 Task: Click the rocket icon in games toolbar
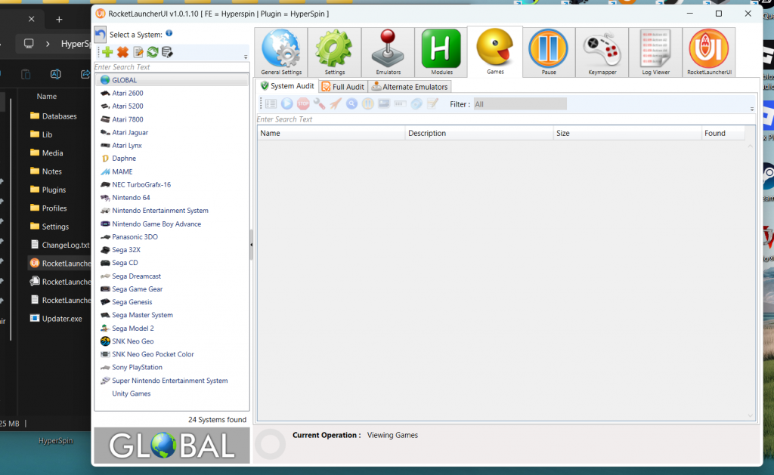coord(336,103)
